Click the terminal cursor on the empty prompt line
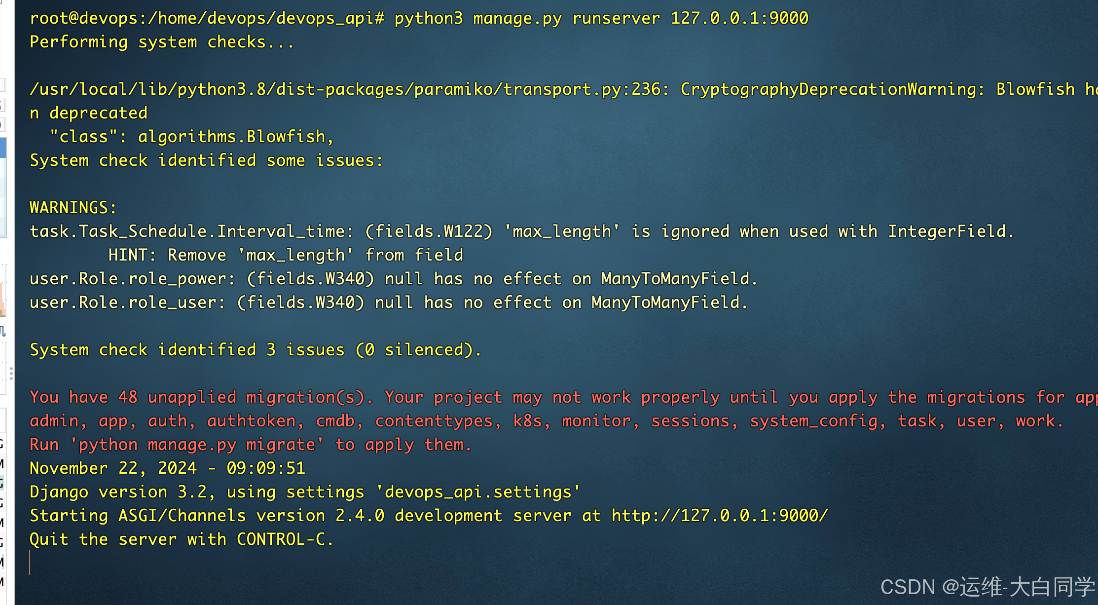This screenshot has height=605, width=1098. click(x=30, y=563)
